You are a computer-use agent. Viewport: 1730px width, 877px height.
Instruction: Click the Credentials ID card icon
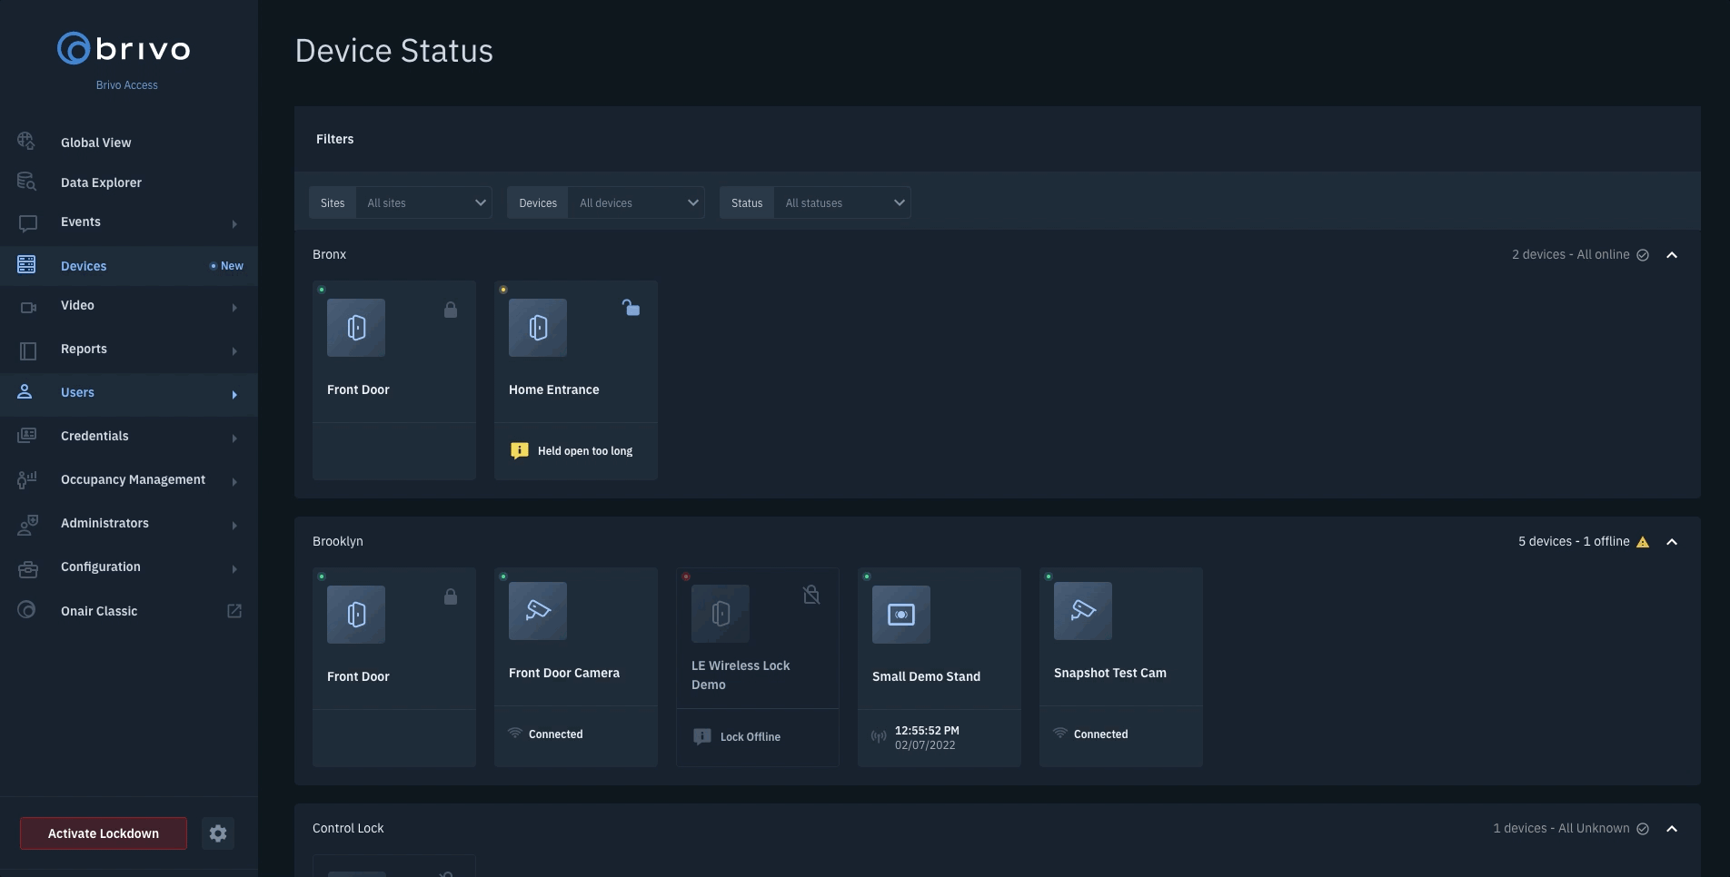pos(27,435)
